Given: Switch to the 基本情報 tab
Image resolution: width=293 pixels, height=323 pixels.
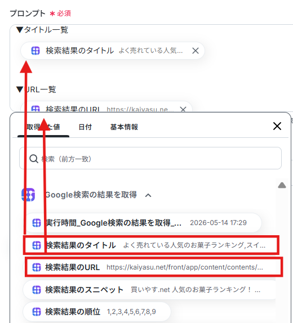Looking at the screenshot, I should tap(124, 127).
